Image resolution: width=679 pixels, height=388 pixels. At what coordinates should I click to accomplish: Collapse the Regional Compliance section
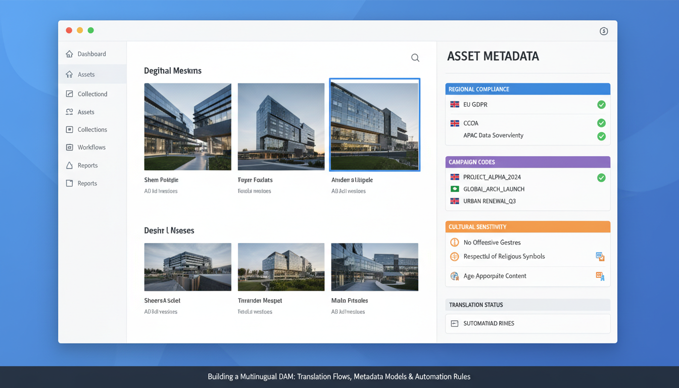tap(527, 89)
